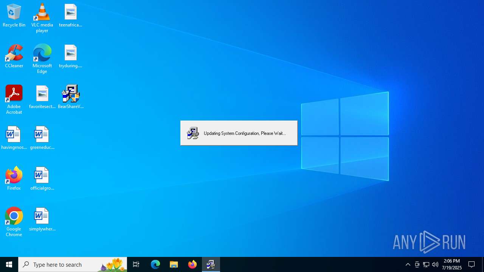Select the BearShareV installer icon on desktop

(x=70, y=97)
